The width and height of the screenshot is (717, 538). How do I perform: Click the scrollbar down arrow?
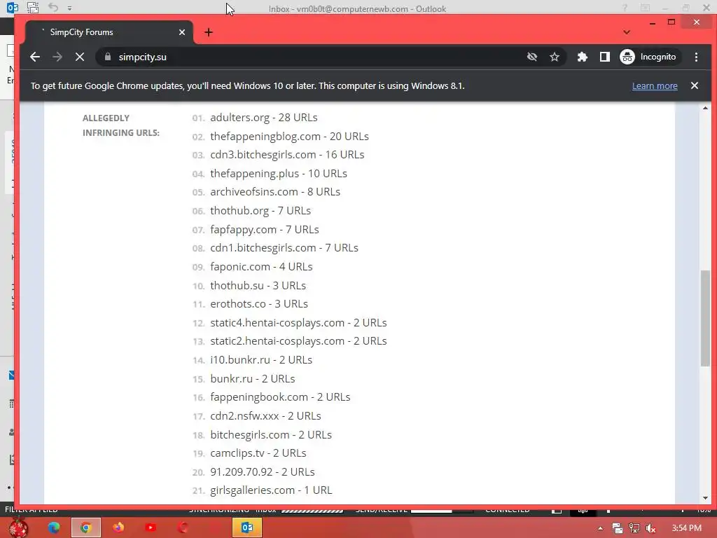[x=705, y=498]
